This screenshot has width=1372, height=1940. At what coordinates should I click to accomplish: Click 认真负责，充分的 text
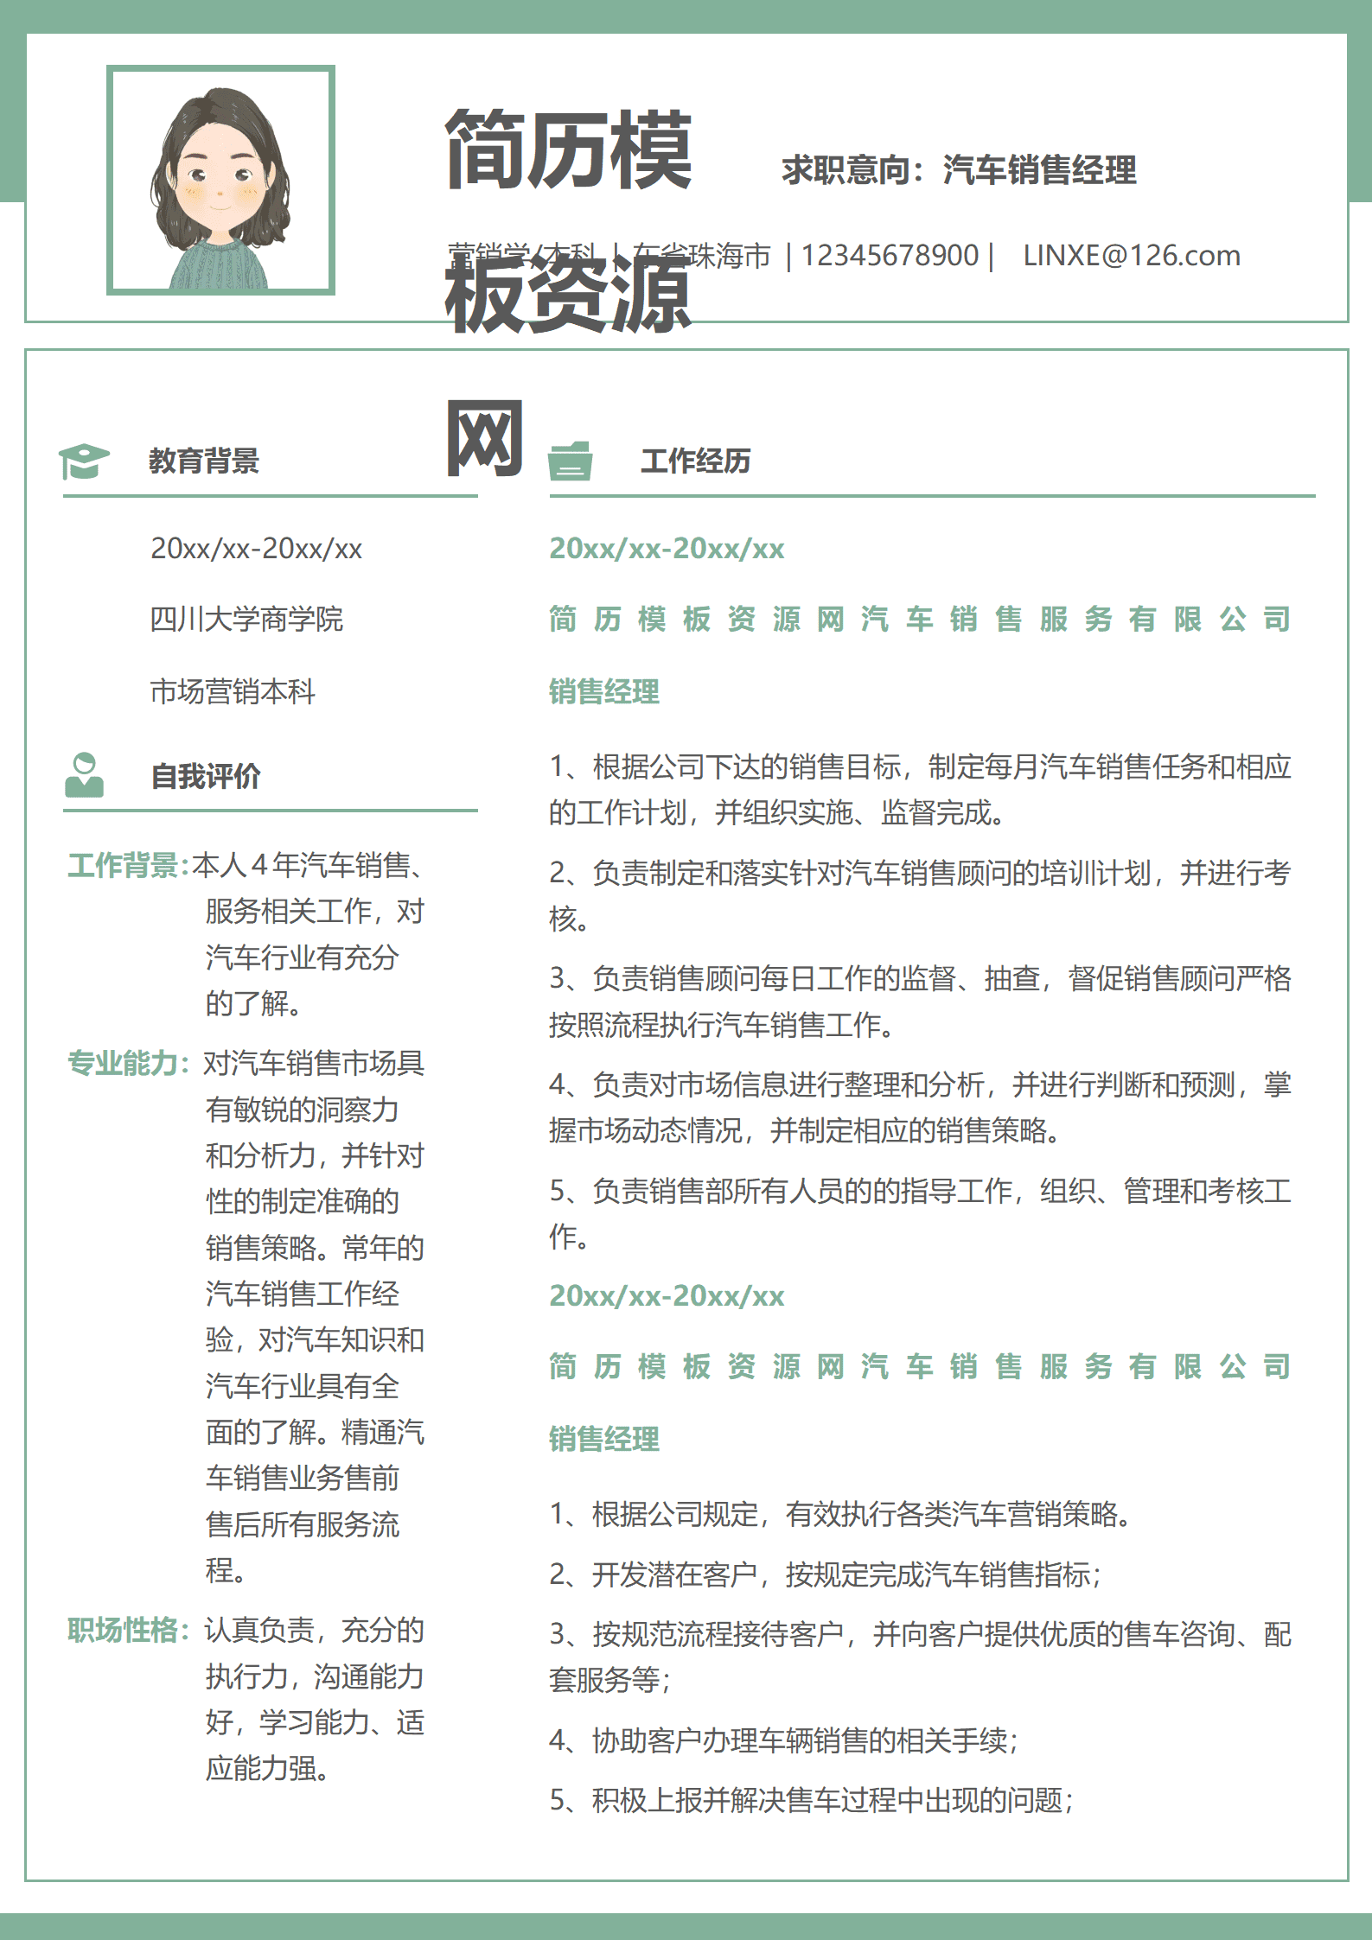click(315, 1630)
